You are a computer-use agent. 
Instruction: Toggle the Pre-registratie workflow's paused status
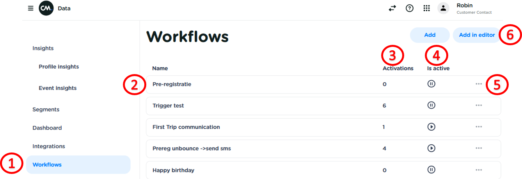[x=431, y=84]
